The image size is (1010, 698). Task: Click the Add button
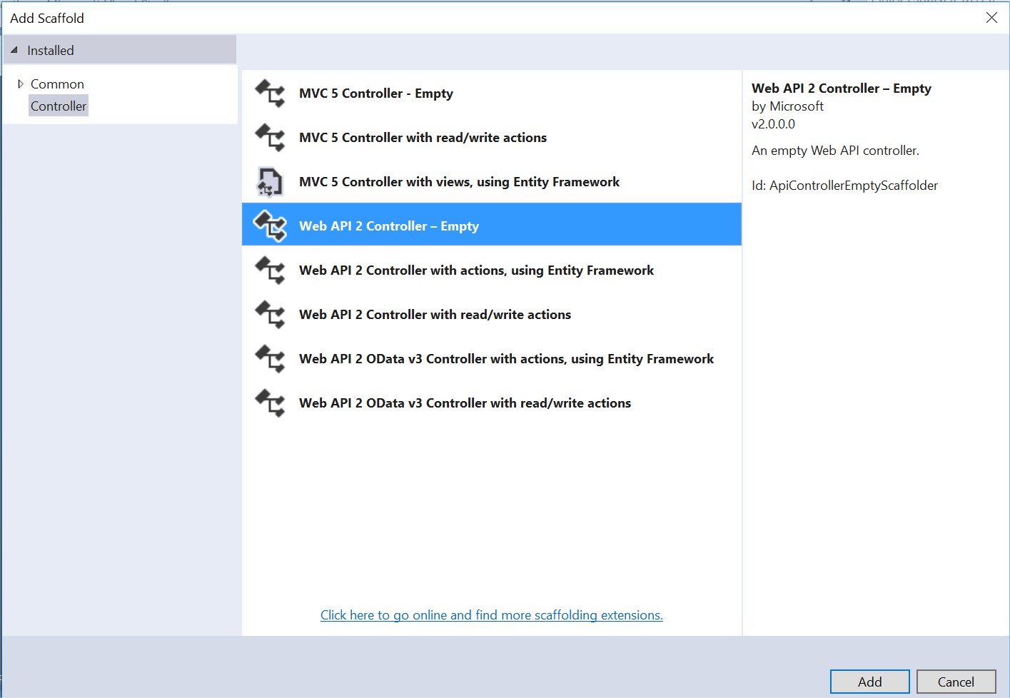click(x=869, y=682)
